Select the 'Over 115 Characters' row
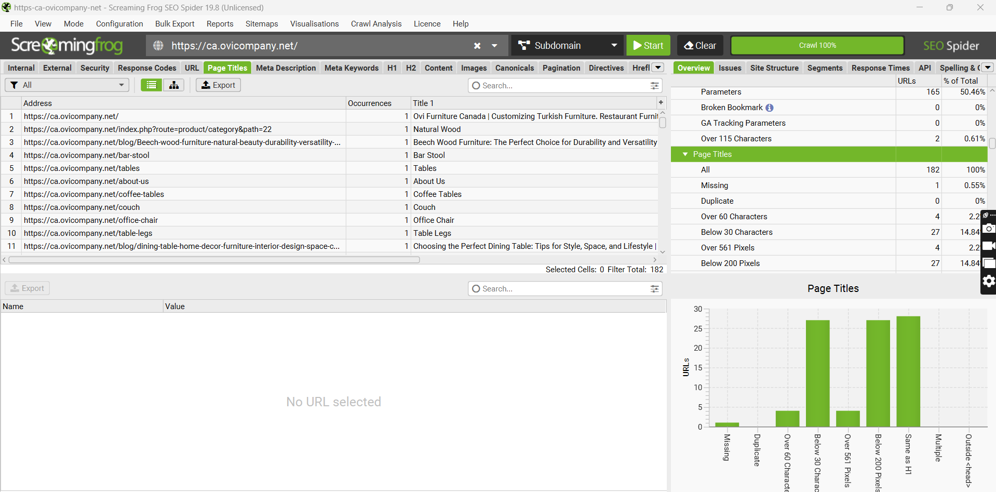Viewport: 996px width, 492px height. click(x=829, y=139)
